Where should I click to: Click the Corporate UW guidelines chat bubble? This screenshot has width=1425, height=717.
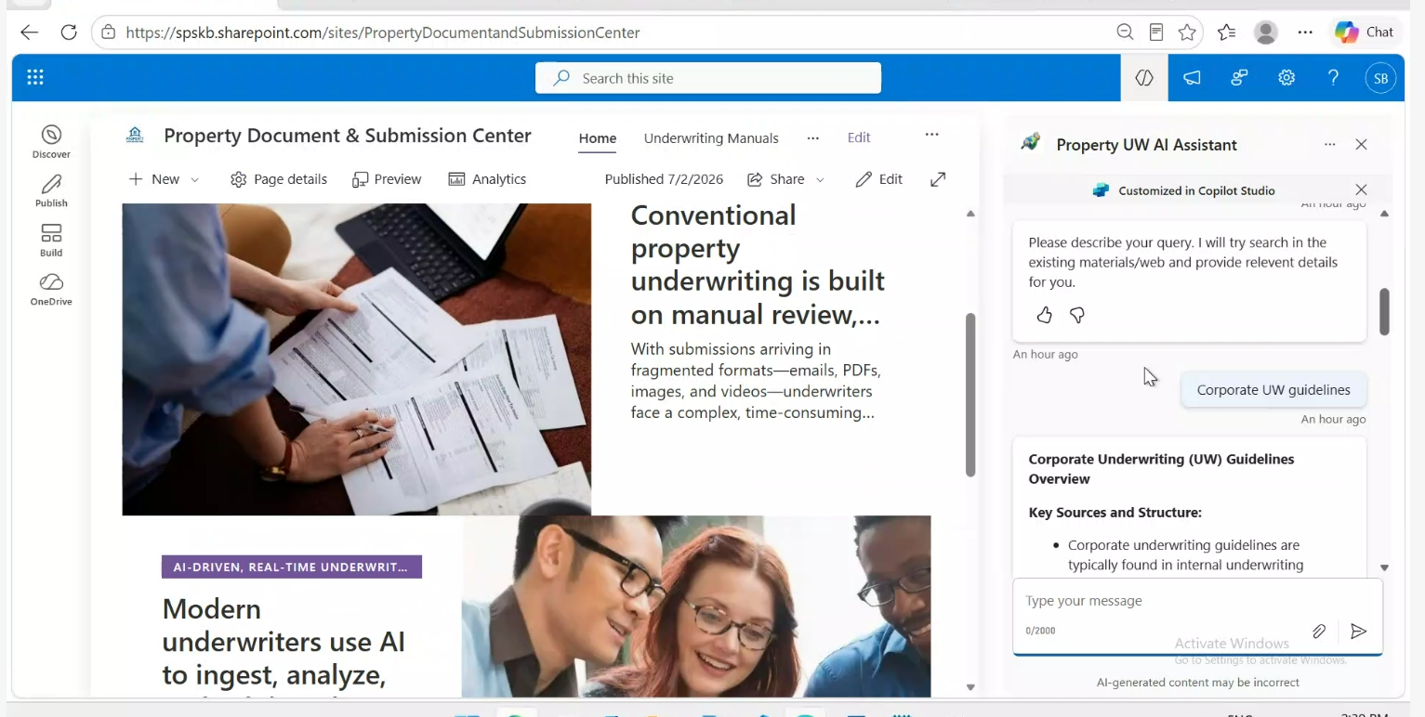pos(1273,390)
